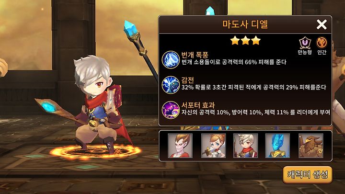Tap the middle gold star
Image resolution: width=345 pixels, height=194 pixels.
245,41
